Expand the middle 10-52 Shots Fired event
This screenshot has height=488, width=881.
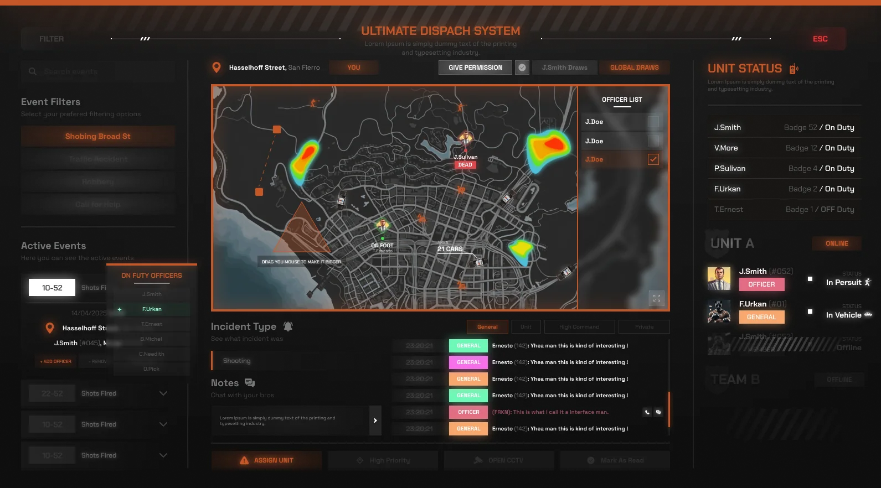[x=163, y=424]
